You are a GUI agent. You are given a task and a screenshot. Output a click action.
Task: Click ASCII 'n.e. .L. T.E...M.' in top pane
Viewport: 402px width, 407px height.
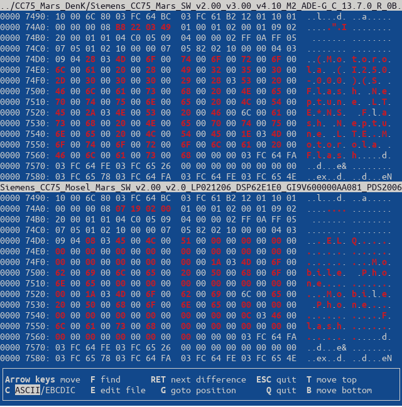tap(349, 134)
